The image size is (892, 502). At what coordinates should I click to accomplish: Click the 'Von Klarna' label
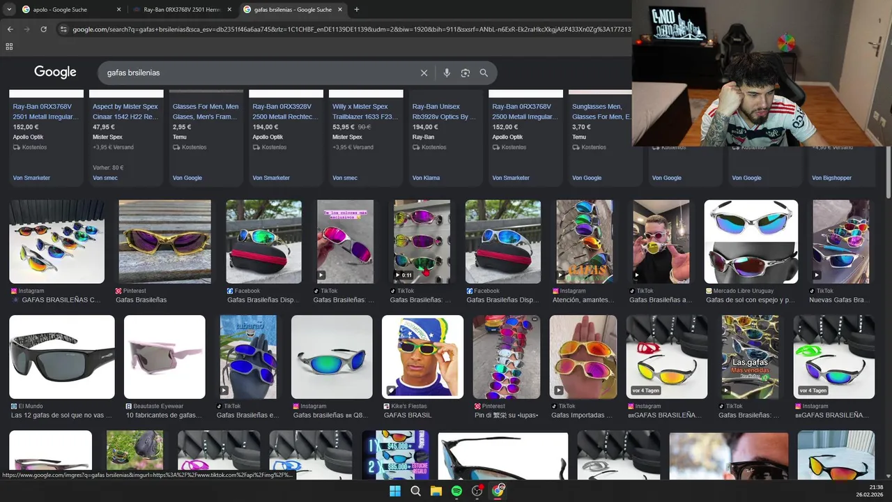[426, 178]
